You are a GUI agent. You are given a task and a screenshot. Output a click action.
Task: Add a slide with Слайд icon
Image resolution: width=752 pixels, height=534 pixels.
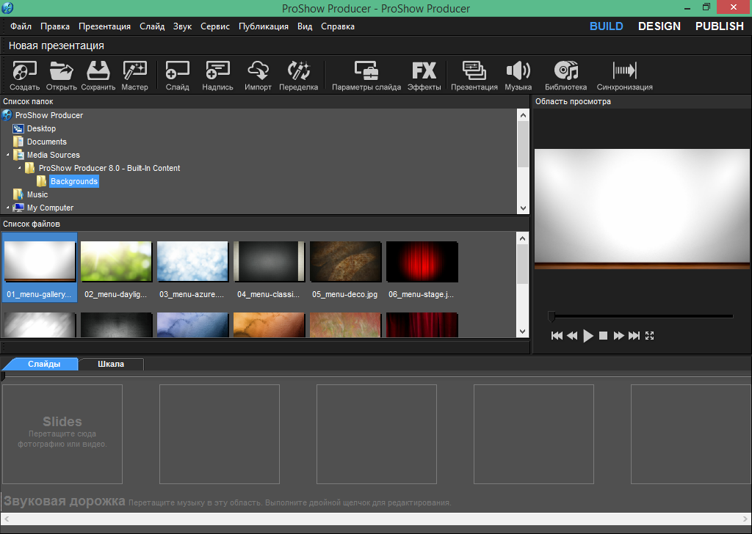point(178,76)
